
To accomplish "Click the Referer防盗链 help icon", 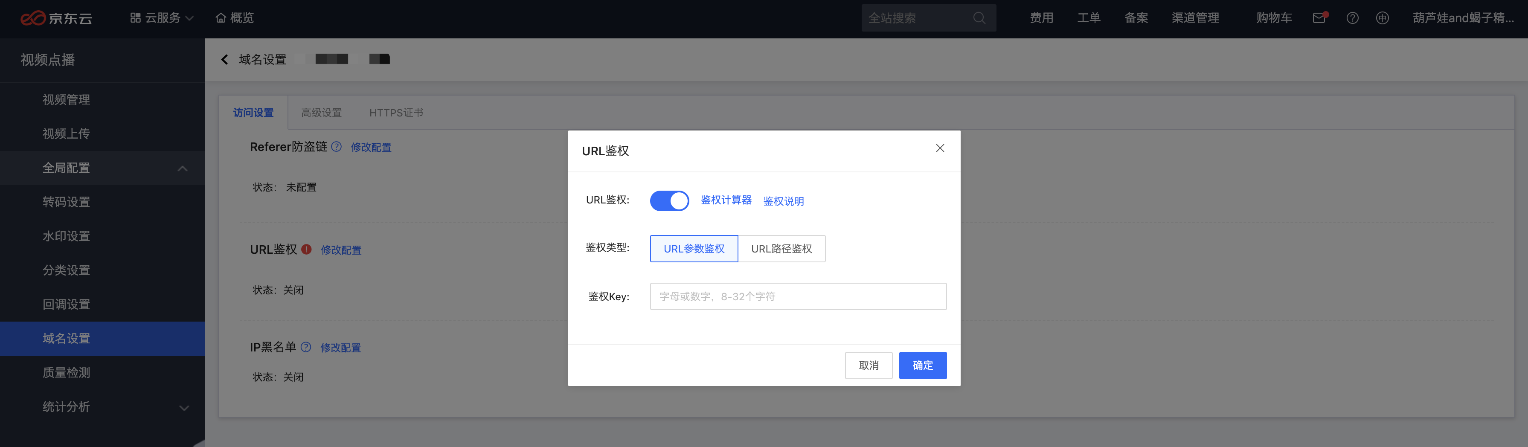I will coord(336,146).
